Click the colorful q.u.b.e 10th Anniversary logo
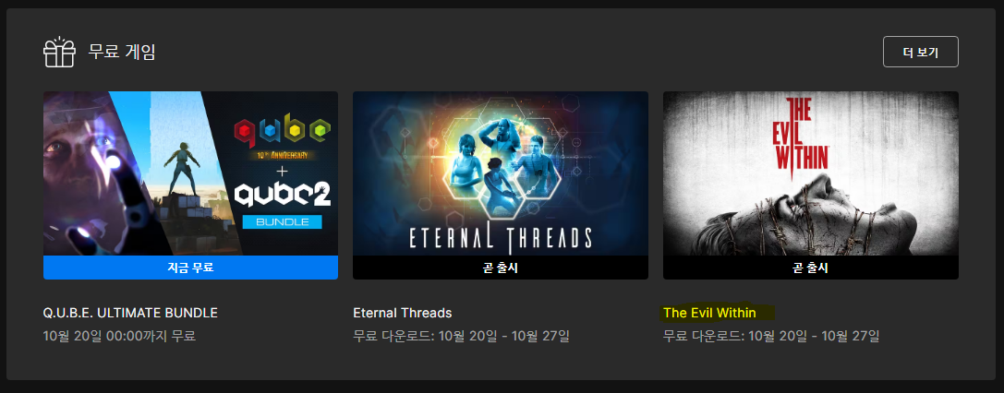The width and height of the screenshot is (1004, 393). pyautogui.click(x=282, y=137)
